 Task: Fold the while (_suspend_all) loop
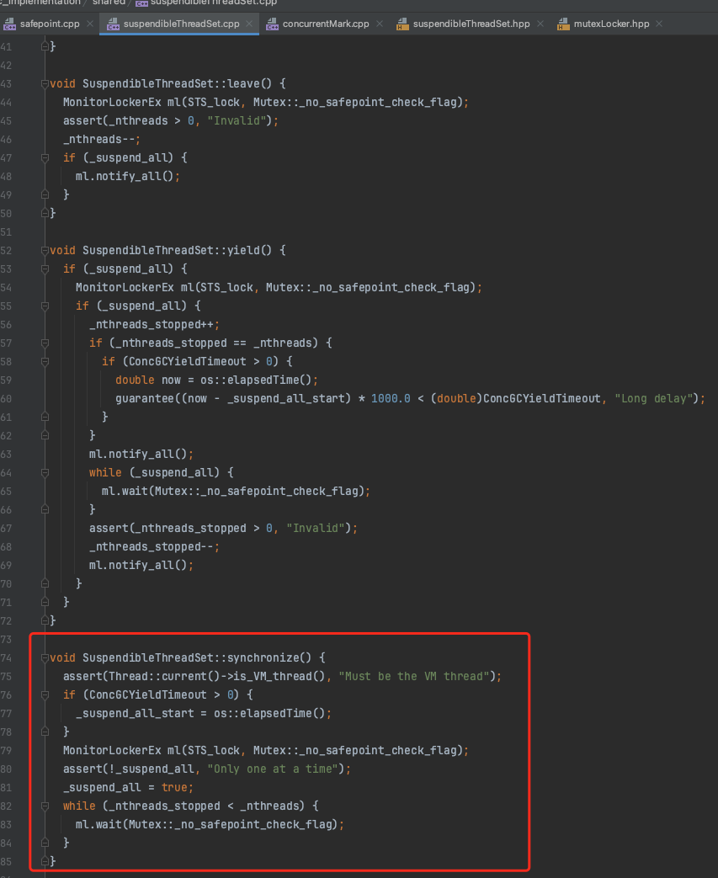pyautogui.click(x=44, y=472)
